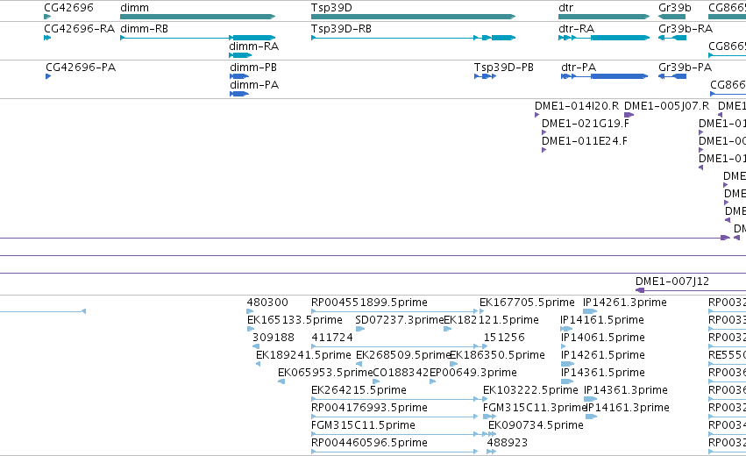Screen dimensions: 746x456
Task: Select EK165133.5prime EST
Action: 251,329
